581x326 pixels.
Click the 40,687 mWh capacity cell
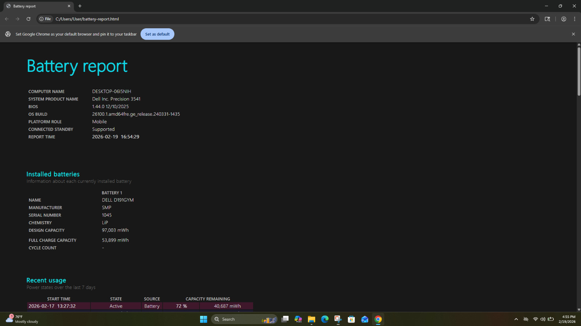[x=227, y=306]
